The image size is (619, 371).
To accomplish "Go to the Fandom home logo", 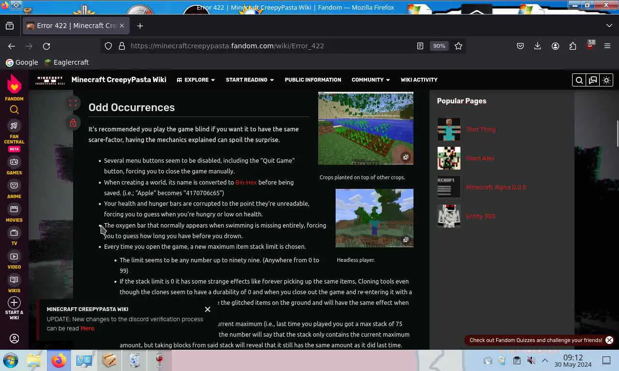I will pos(14,87).
